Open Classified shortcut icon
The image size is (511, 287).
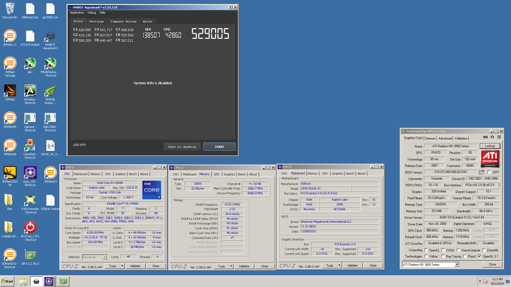click(x=30, y=149)
